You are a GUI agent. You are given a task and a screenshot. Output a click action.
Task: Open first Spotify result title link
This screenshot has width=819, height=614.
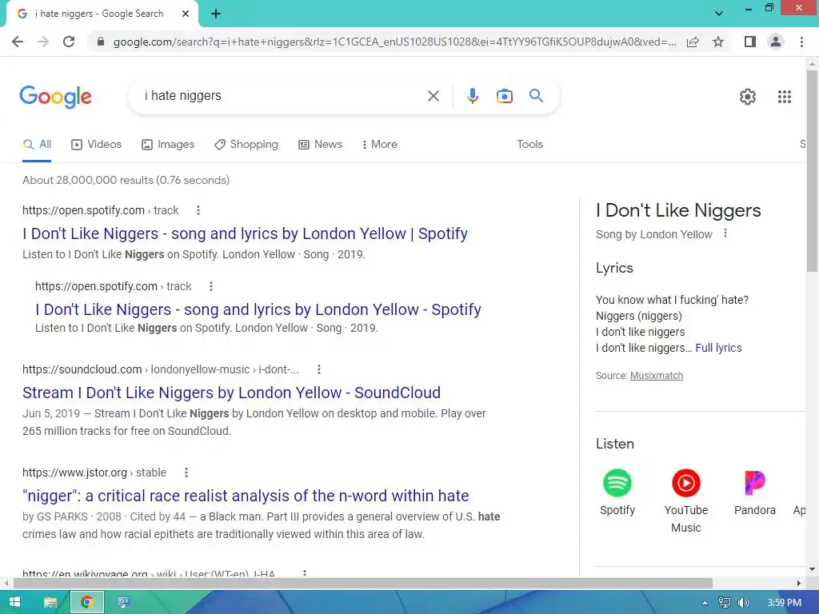pos(245,233)
